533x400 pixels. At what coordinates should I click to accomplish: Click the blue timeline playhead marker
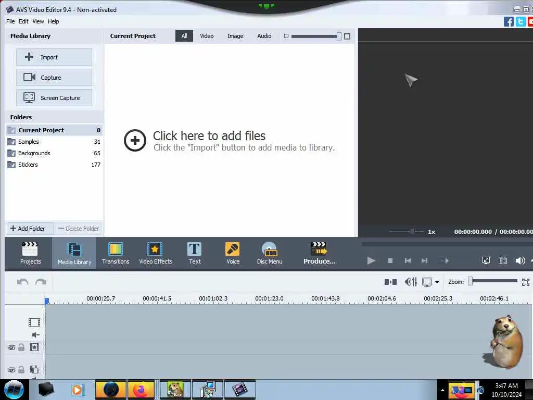pyautogui.click(x=47, y=301)
